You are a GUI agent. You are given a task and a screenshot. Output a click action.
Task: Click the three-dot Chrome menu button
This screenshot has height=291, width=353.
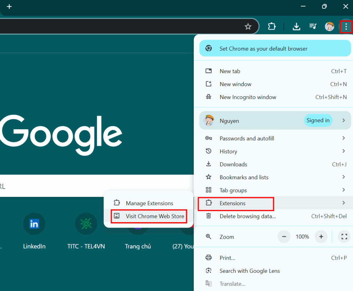[346, 27]
